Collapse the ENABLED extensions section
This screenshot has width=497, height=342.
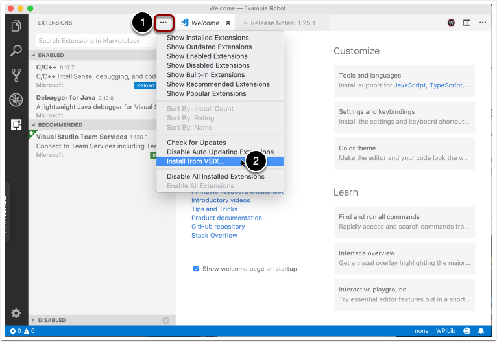pyautogui.click(x=94, y=55)
